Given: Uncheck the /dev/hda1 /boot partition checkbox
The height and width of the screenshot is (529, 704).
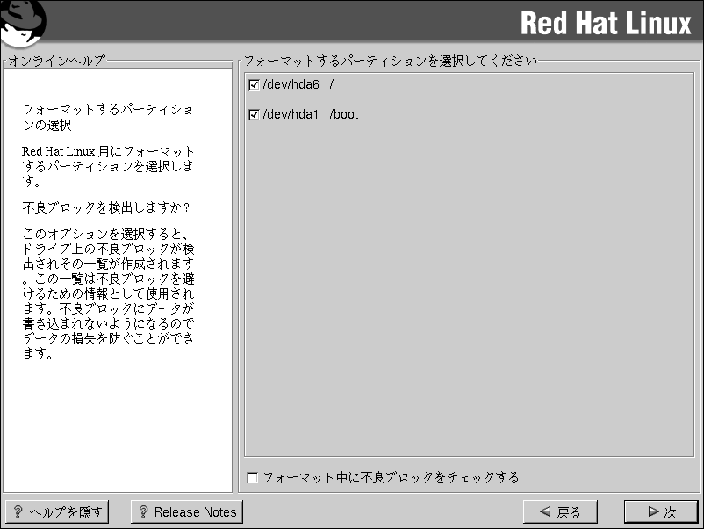Looking at the screenshot, I should click(x=254, y=115).
